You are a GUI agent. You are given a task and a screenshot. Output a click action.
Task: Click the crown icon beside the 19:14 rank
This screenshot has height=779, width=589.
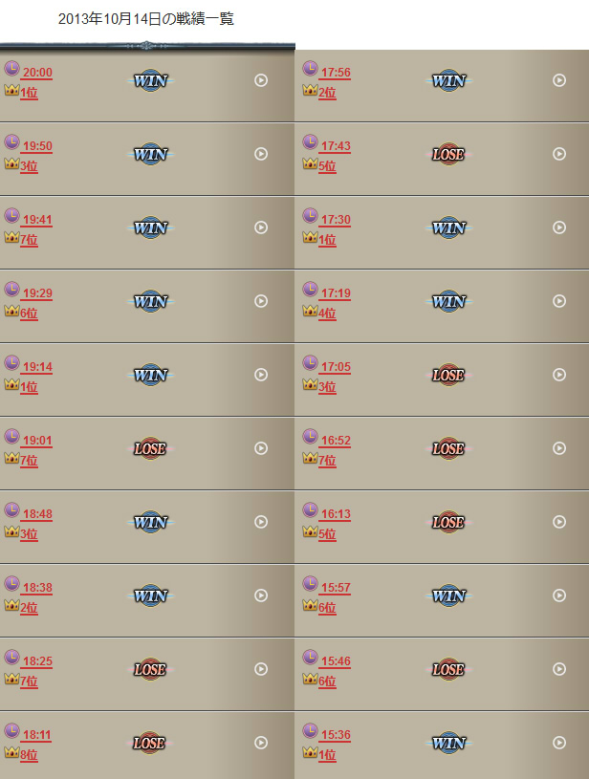[11, 384]
